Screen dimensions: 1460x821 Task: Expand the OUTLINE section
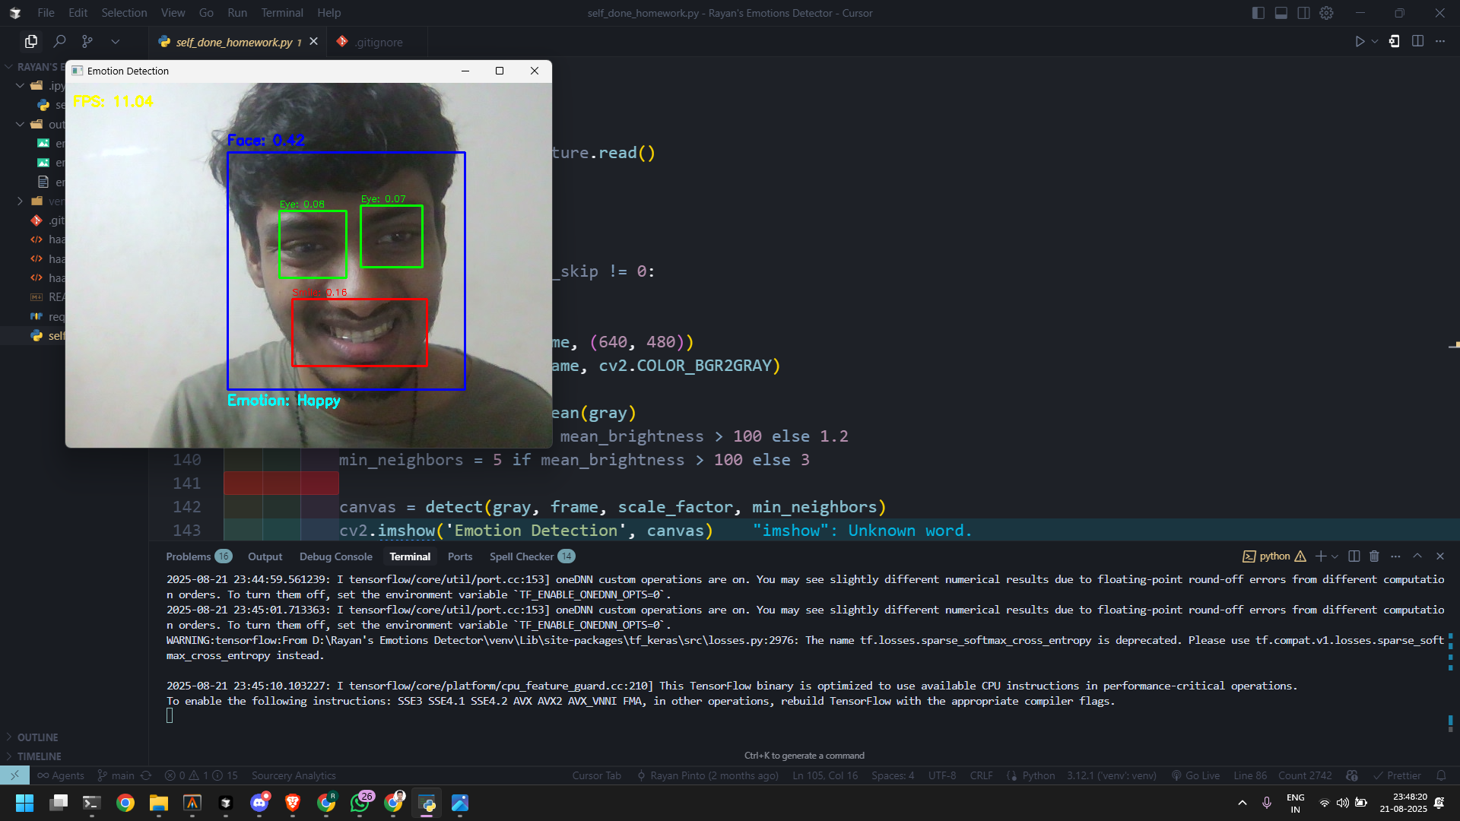coord(37,737)
